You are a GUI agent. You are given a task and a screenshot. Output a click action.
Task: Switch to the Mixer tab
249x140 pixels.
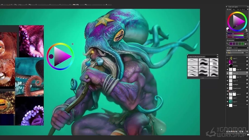coord(234,10)
